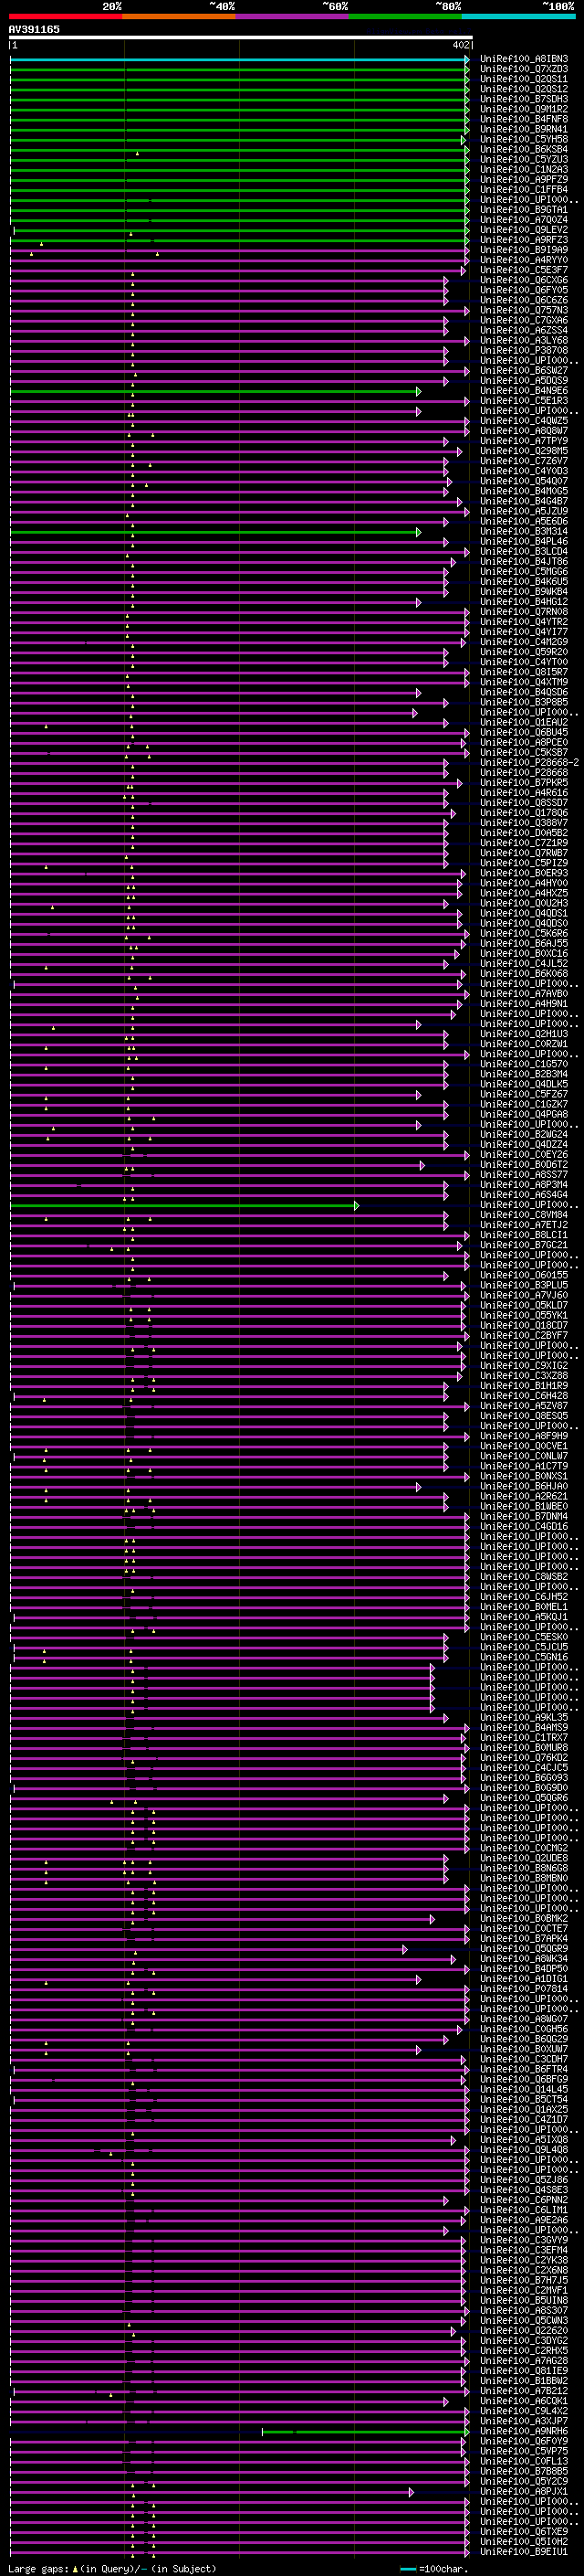
Task: Select the UniRef100_Q6CXG6 label
Action: [524, 280]
